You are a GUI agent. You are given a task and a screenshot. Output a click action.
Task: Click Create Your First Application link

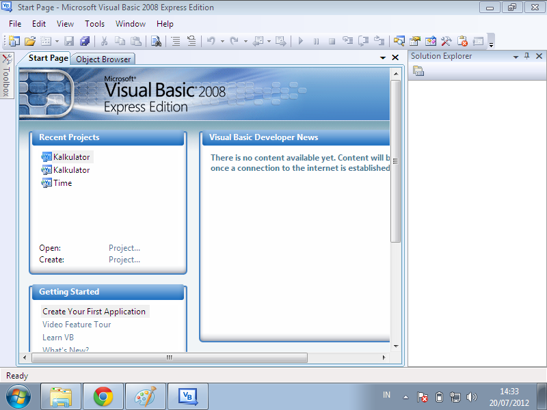[x=94, y=312]
